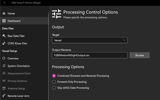Open the Target dropdown set to Vessel

click(x=90, y=40)
